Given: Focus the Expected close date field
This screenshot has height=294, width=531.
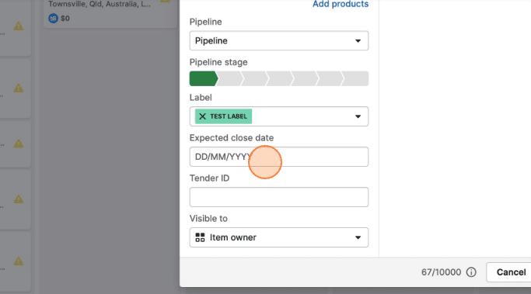Looking at the screenshot, I should [278, 157].
